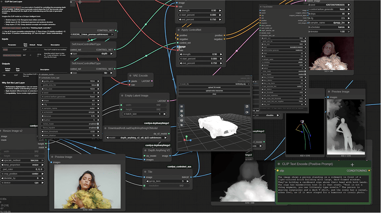
Task: Open scheduler karras combo
Action: pyautogui.click(x=329, y=27)
